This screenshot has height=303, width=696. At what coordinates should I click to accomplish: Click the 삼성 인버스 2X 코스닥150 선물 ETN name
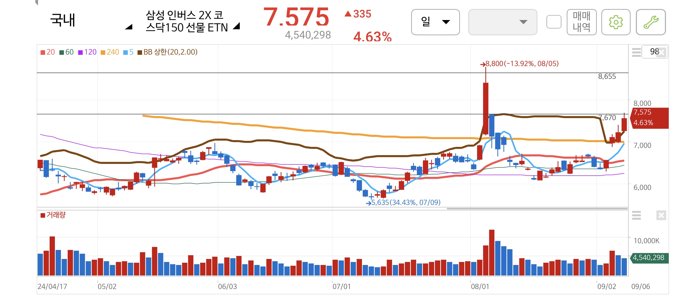(187, 22)
